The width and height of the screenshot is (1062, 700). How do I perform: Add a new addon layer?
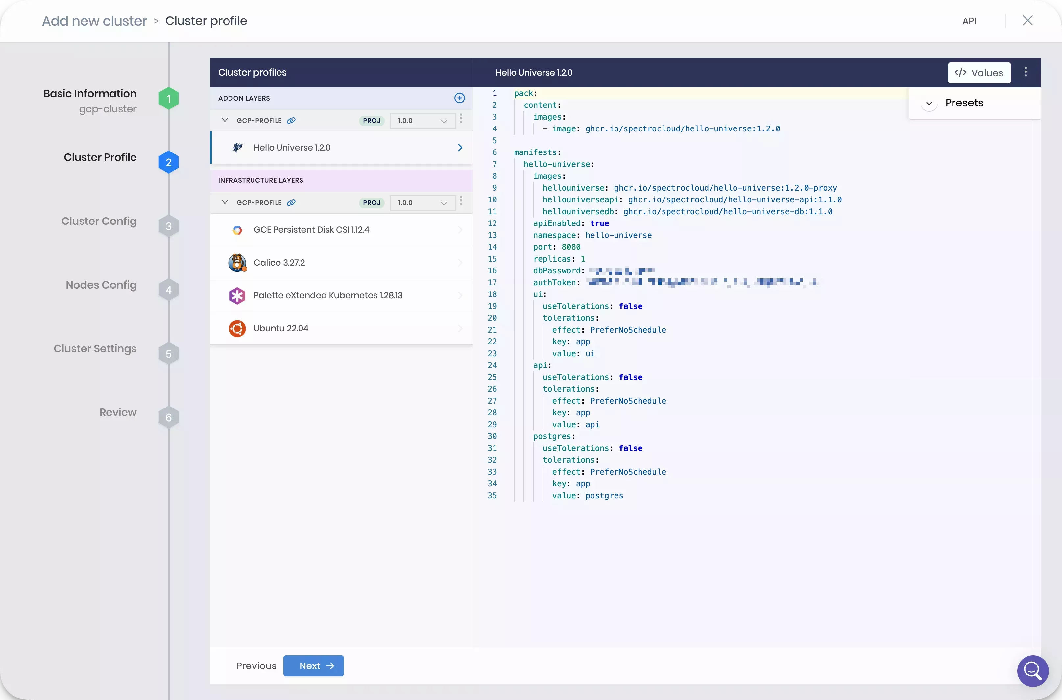(x=460, y=98)
